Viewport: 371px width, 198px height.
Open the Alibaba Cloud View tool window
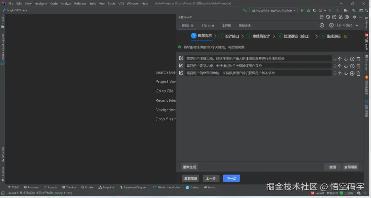[x=167, y=187]
